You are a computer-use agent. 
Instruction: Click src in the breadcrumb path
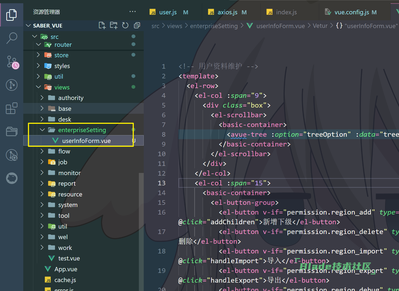155,26
